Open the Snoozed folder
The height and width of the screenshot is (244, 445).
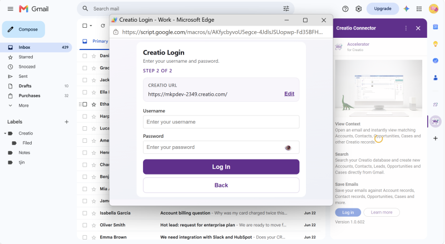27,67
